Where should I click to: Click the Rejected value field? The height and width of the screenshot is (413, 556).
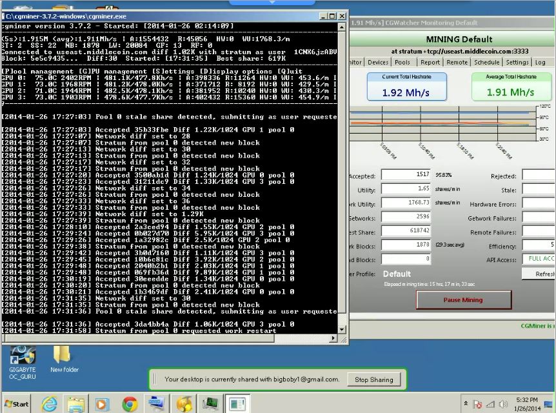point(539,174)
